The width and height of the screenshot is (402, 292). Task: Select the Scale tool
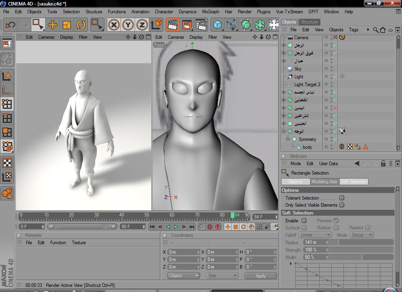pos(67,25)
